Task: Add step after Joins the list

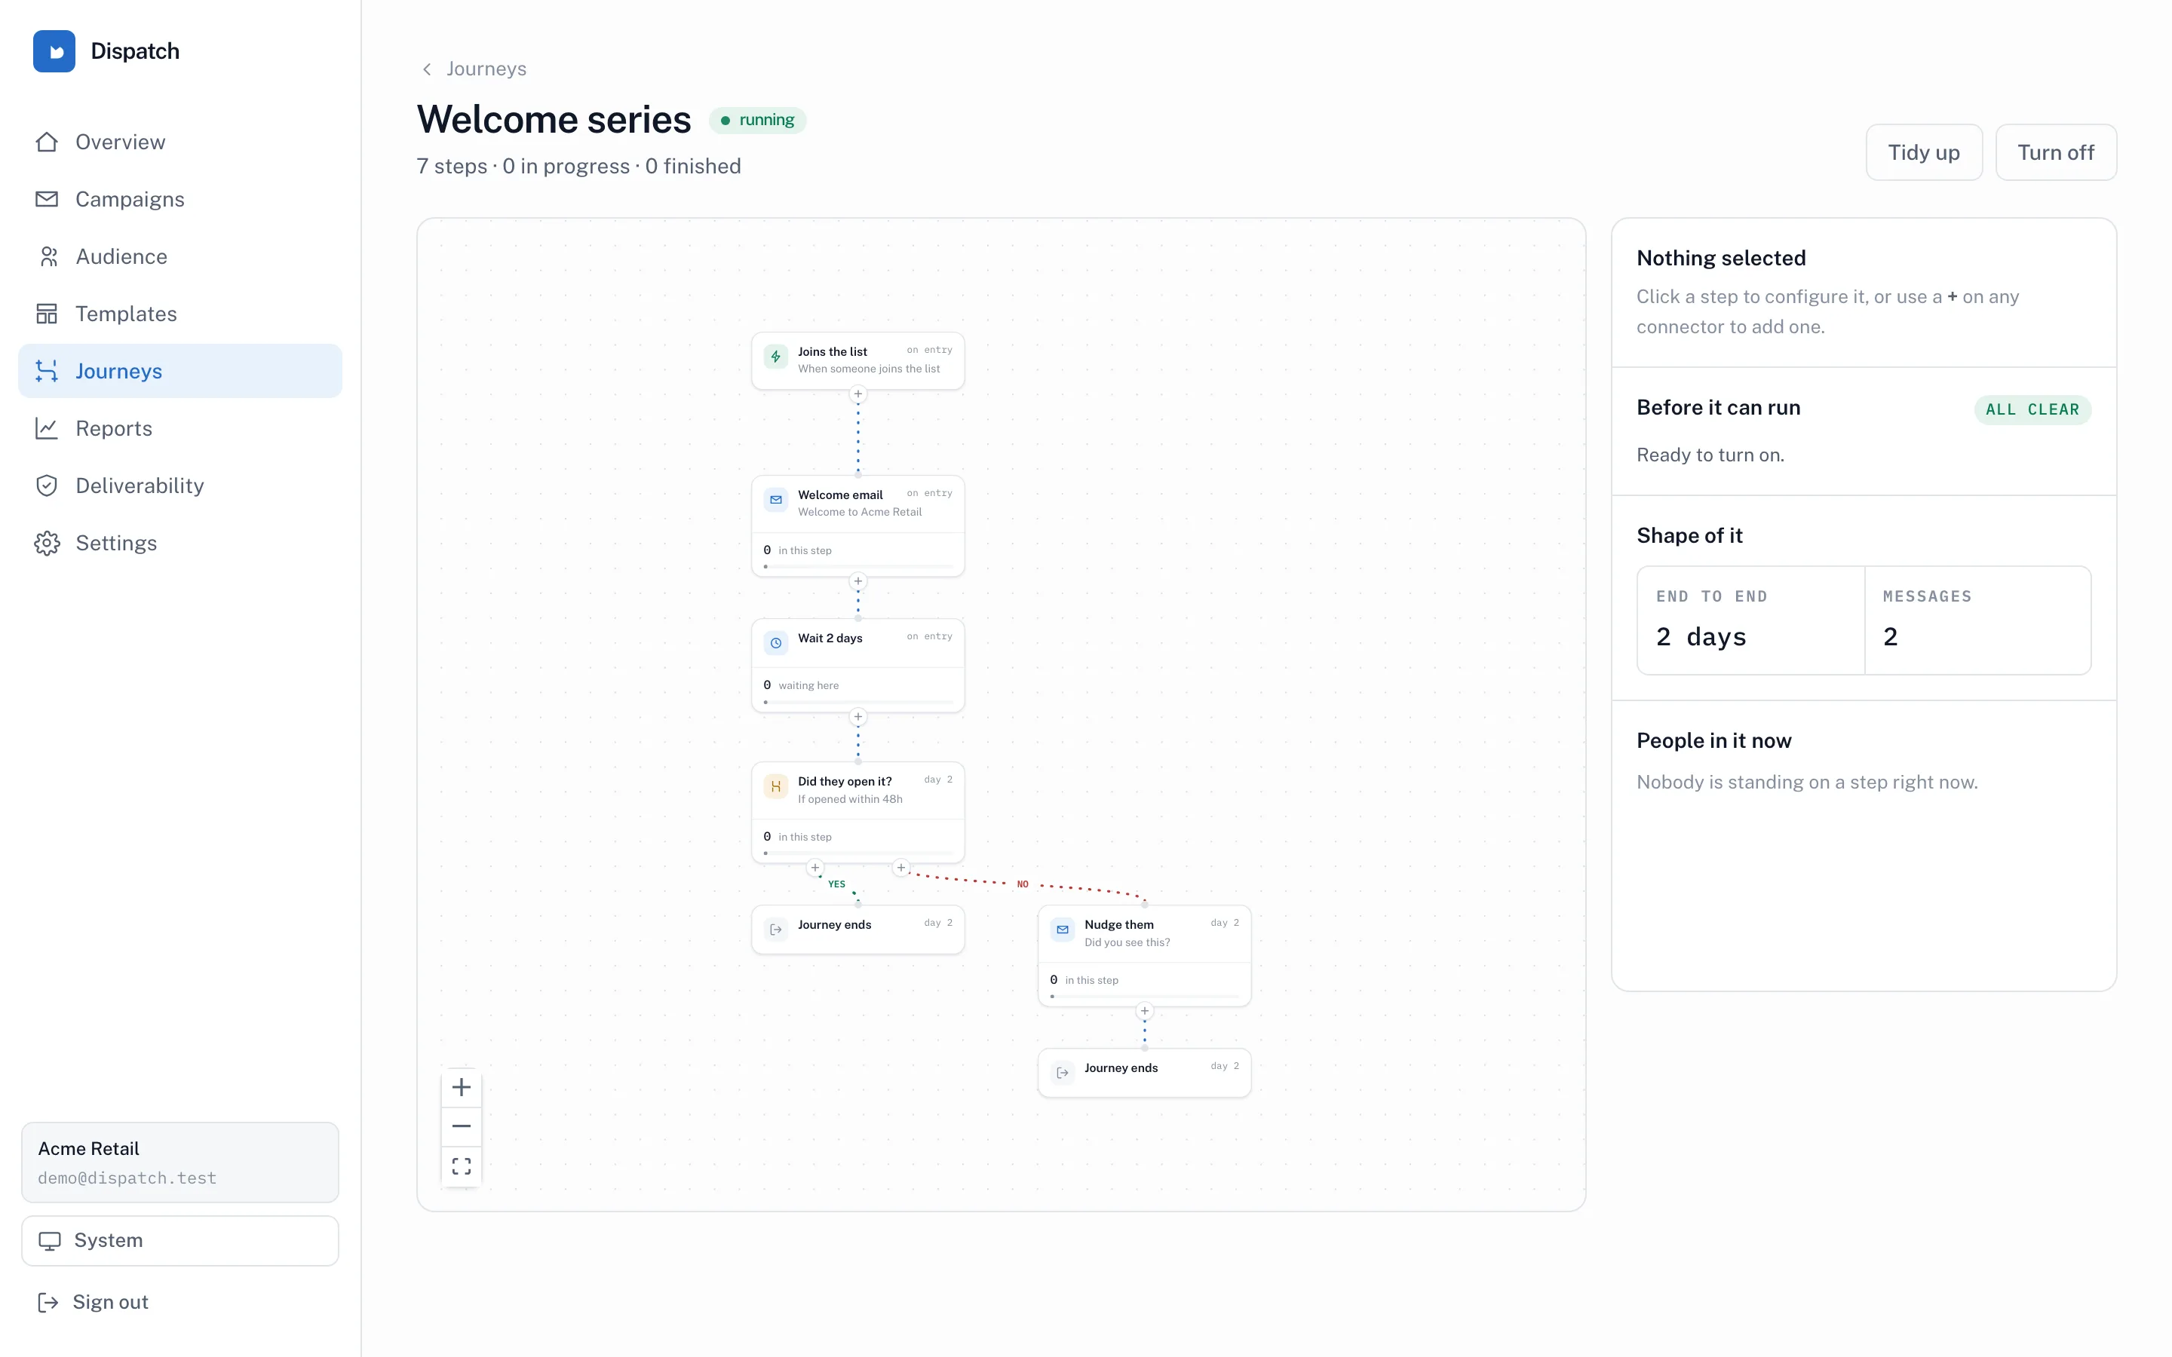Action: coord(858,394)
